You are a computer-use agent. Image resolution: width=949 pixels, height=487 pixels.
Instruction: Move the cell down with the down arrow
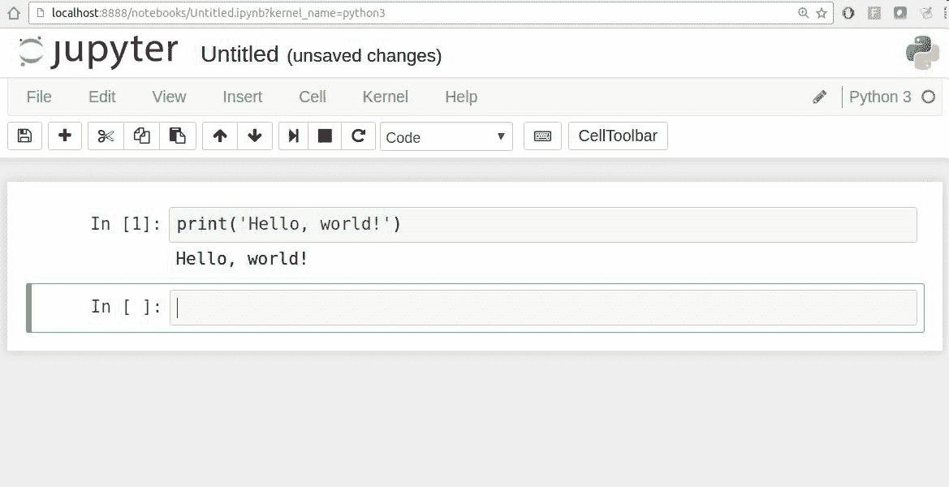click(x=255, y=136)
